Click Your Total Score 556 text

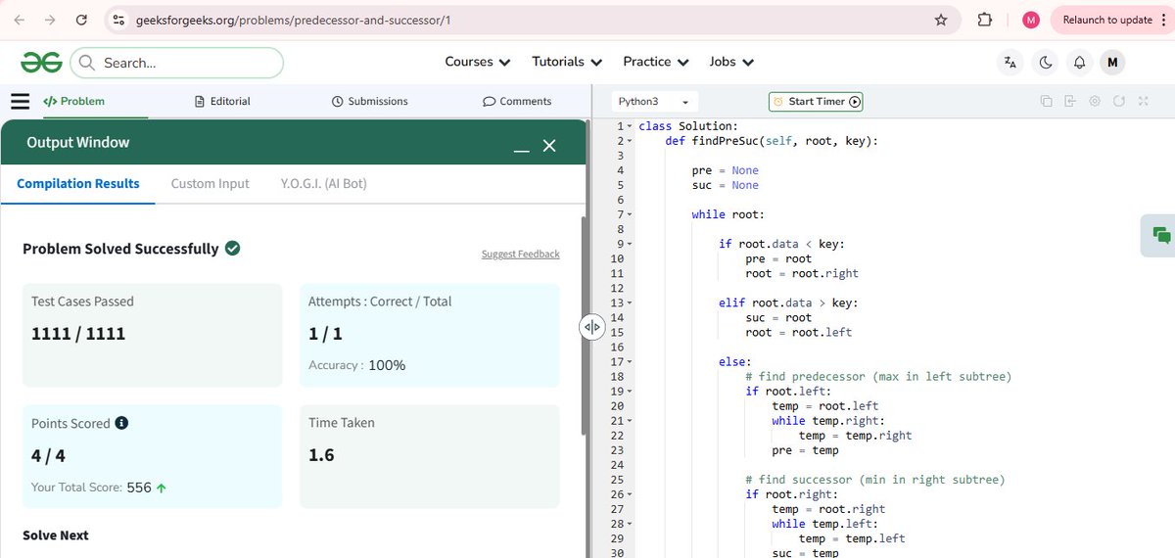pyautogui.click(x=99, y=487)
